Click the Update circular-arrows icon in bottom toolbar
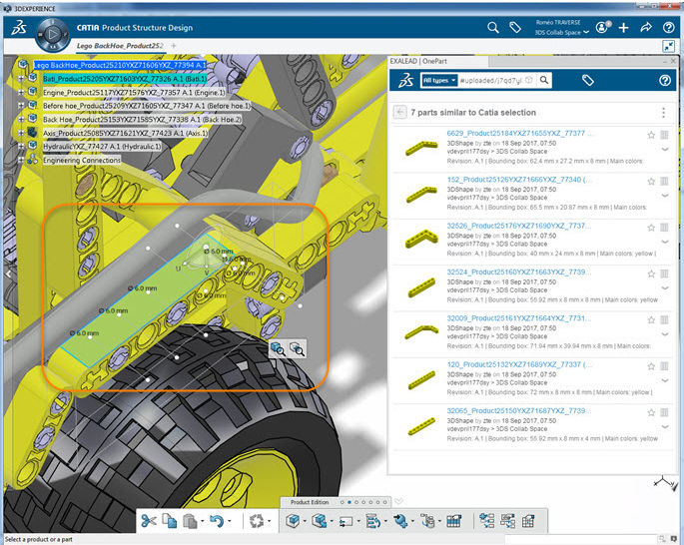 tap(257, 521)
